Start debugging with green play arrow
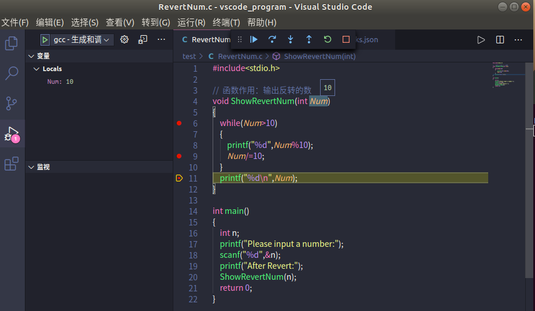The width and height of the screenshot is (535, 311). pyautogui.click(x=44, y=40)
